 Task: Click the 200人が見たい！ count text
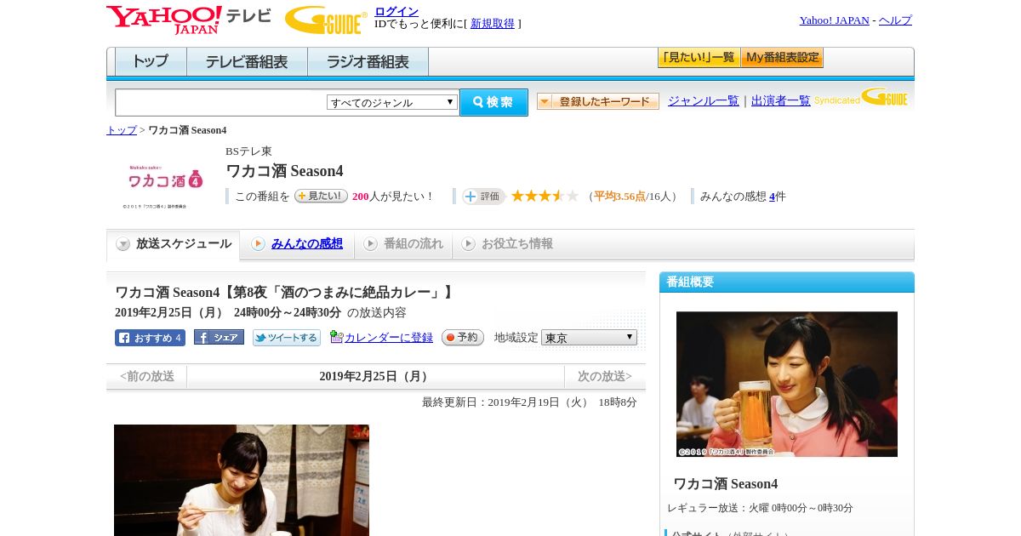pyautogui.click(x=393, y=197)
